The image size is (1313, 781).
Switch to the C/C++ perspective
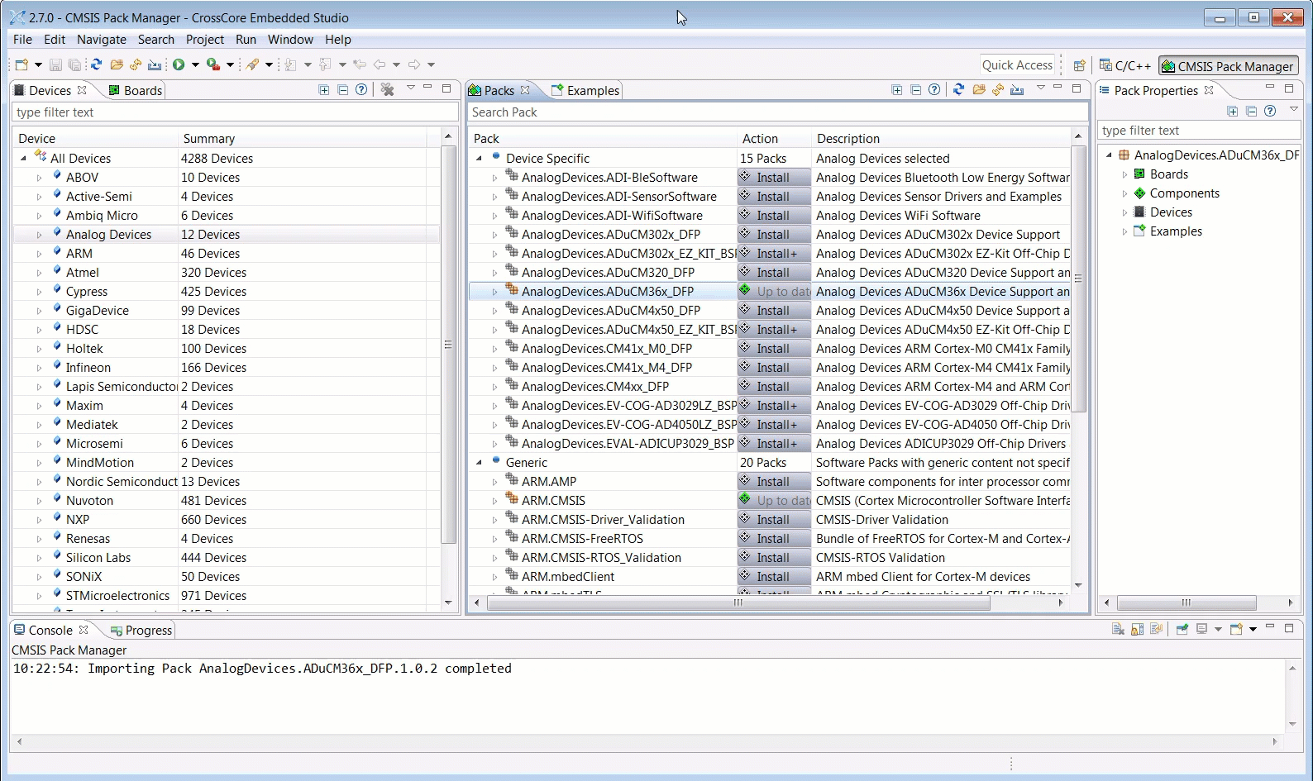(1124, 66)
